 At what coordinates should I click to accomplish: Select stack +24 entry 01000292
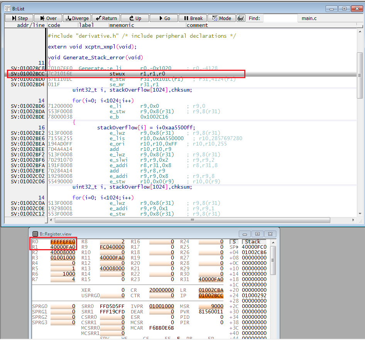point(254,296)
